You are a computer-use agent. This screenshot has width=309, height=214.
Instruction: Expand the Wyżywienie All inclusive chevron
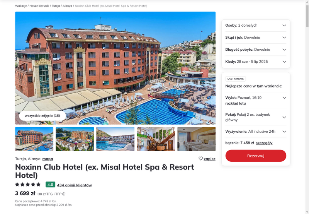tap(284, 132)
